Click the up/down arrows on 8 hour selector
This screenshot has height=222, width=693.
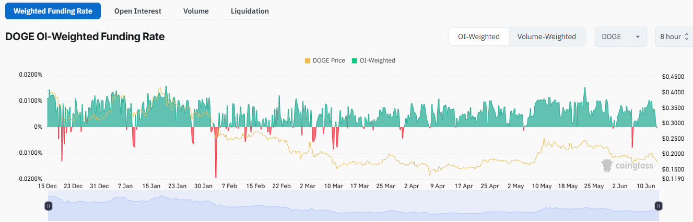point(686,37)
